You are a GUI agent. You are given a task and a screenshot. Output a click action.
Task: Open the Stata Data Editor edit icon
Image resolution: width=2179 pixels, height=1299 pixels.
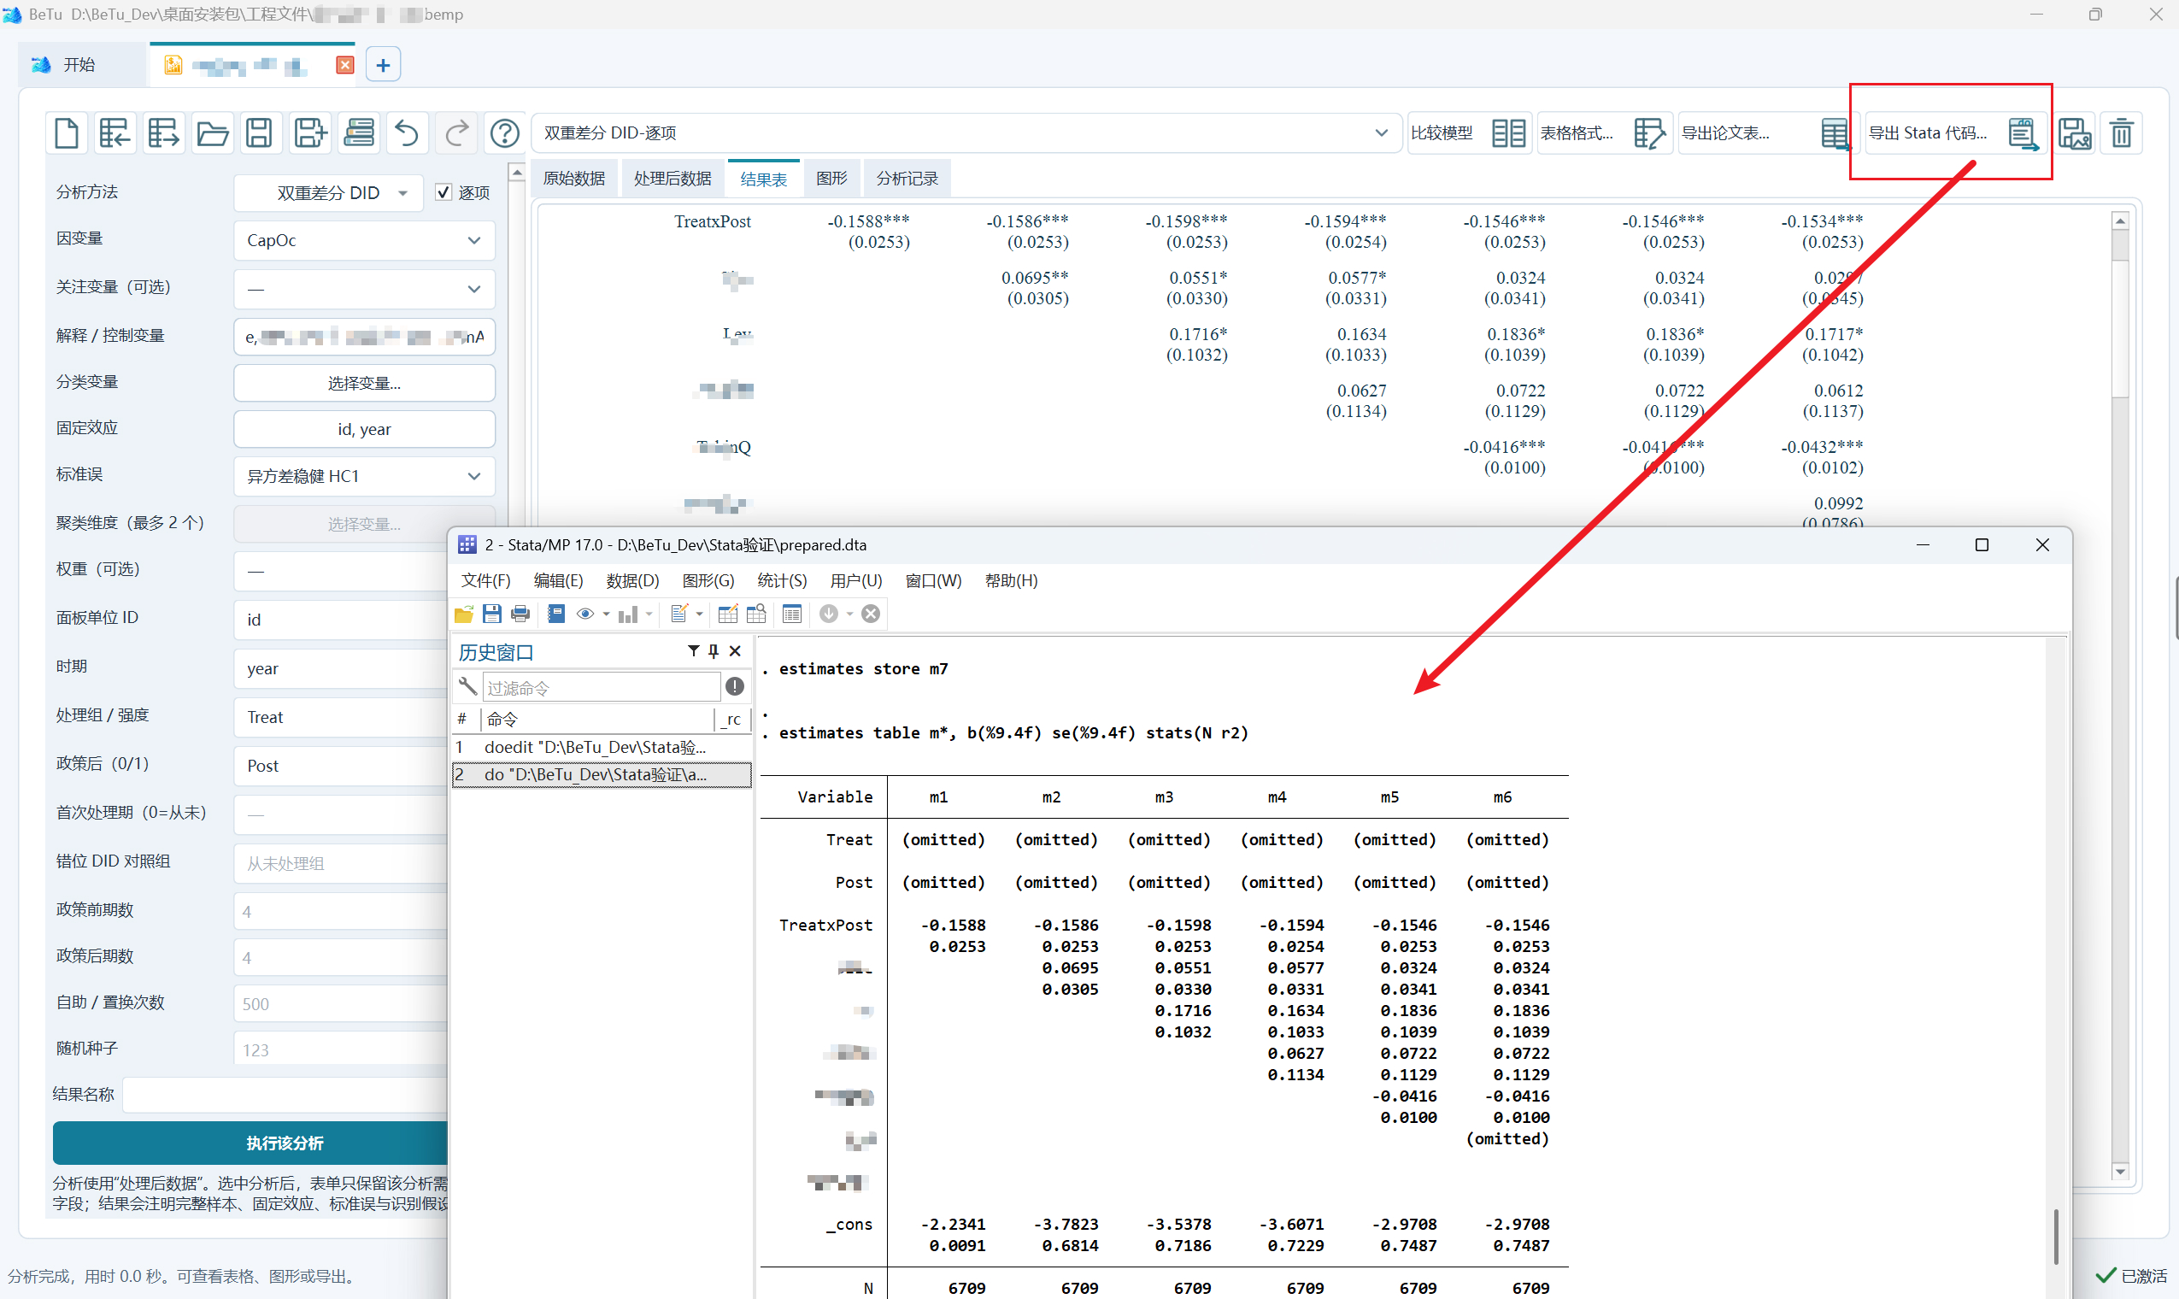[x=728, y=614]
